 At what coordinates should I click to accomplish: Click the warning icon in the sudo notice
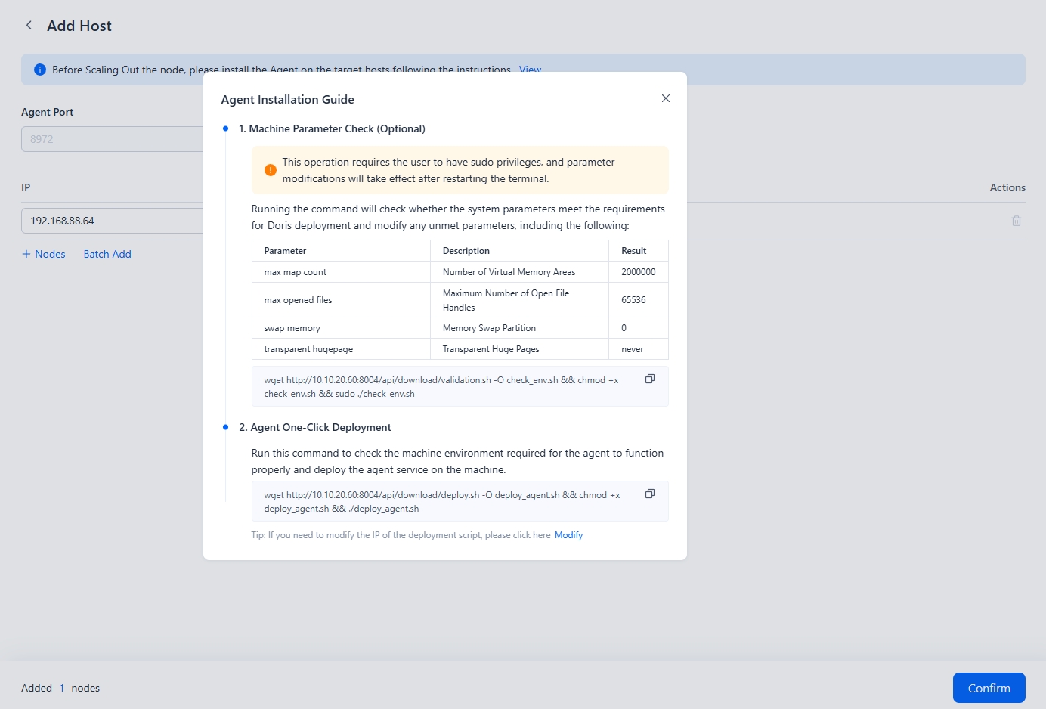coord(270,170)
